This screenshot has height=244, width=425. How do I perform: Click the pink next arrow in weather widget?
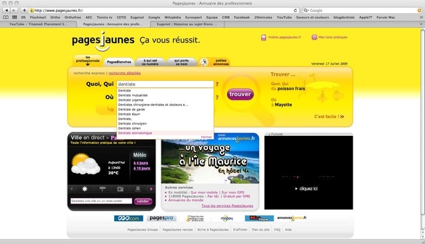click(x=151, y=189)
